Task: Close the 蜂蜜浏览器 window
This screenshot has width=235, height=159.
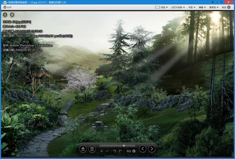Action: coord(228,2)
